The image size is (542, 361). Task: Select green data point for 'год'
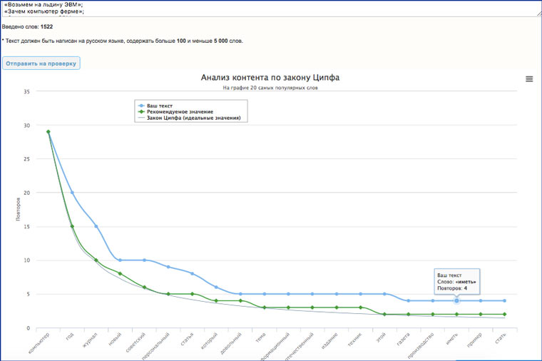[72, 226]
